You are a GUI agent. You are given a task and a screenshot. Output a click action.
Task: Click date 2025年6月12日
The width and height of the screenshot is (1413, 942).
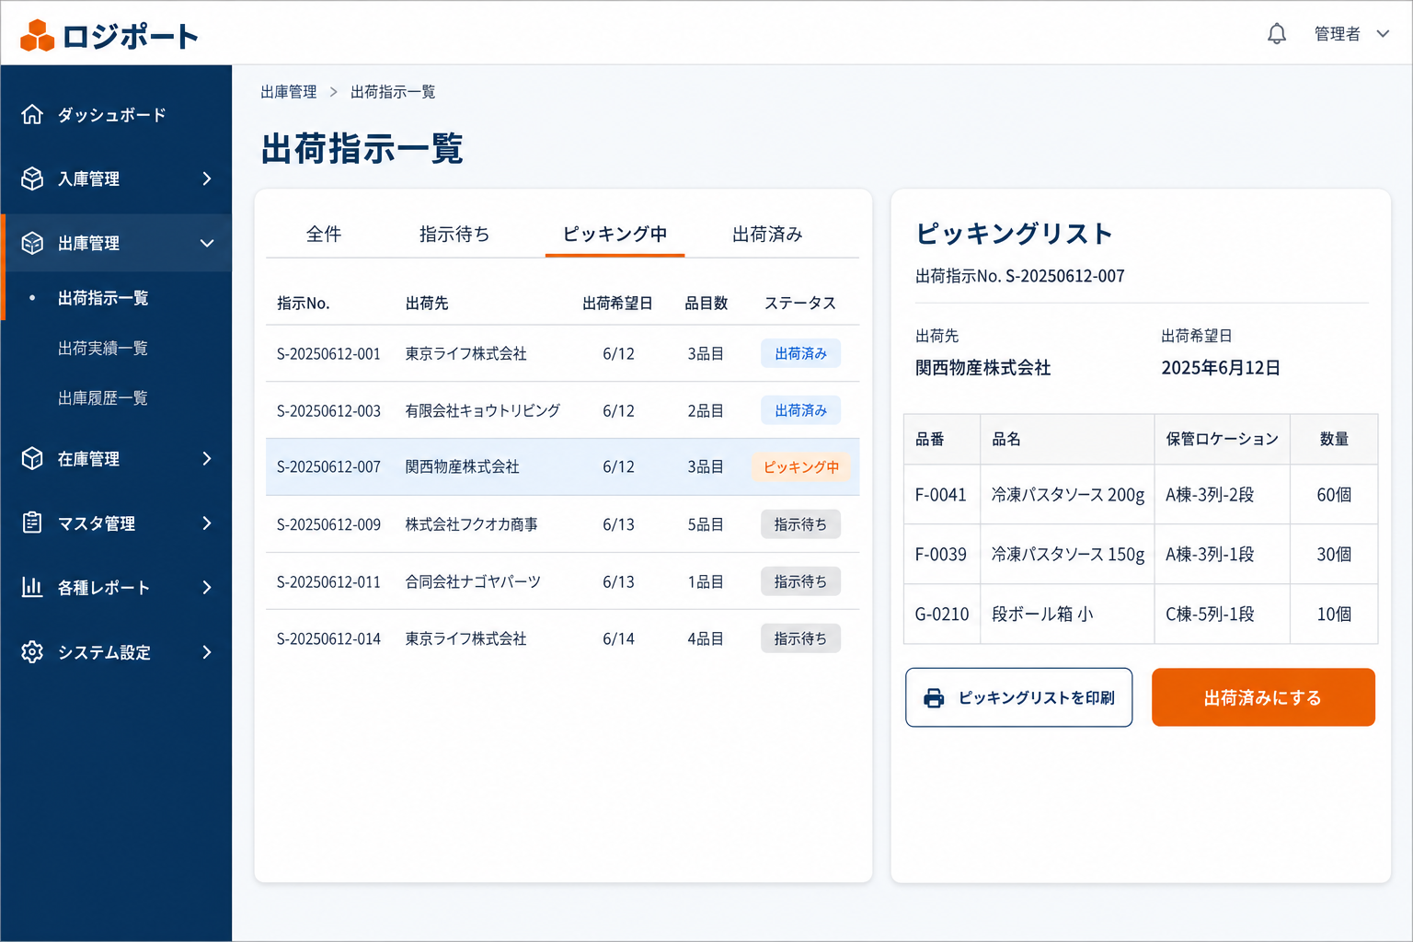pos(1221,368)
